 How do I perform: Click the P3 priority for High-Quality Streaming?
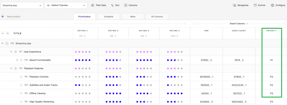point(271,102)
